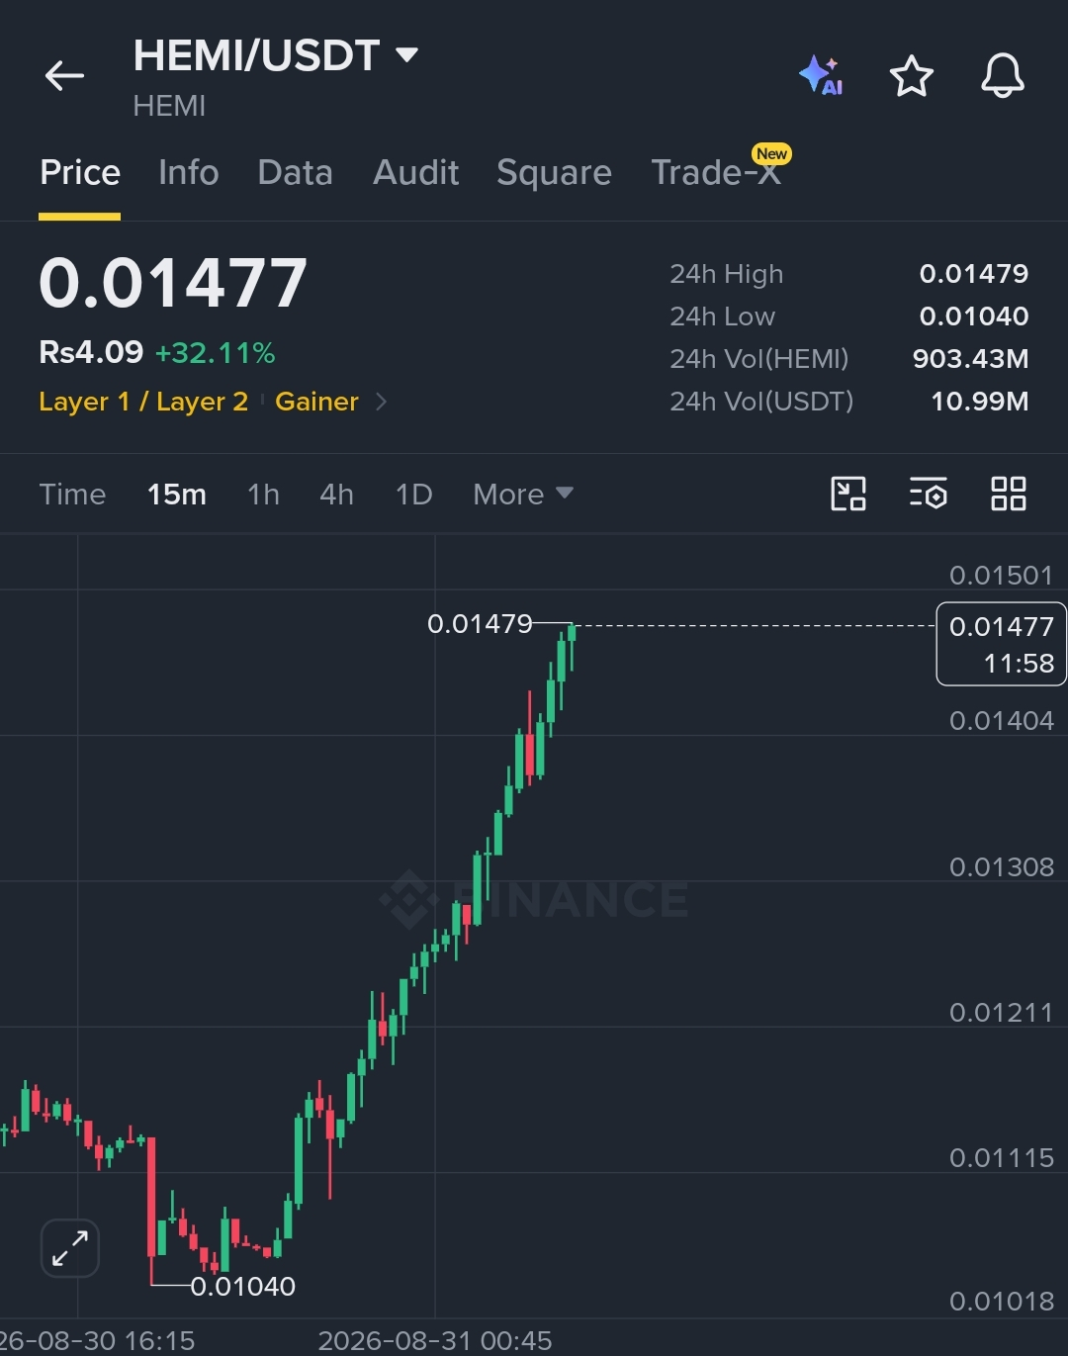Open the grid layout icon
Screen dimensions: 1068x1356
pos(1008,494)
